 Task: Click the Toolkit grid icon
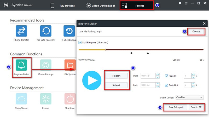click(x=124, y=5)
